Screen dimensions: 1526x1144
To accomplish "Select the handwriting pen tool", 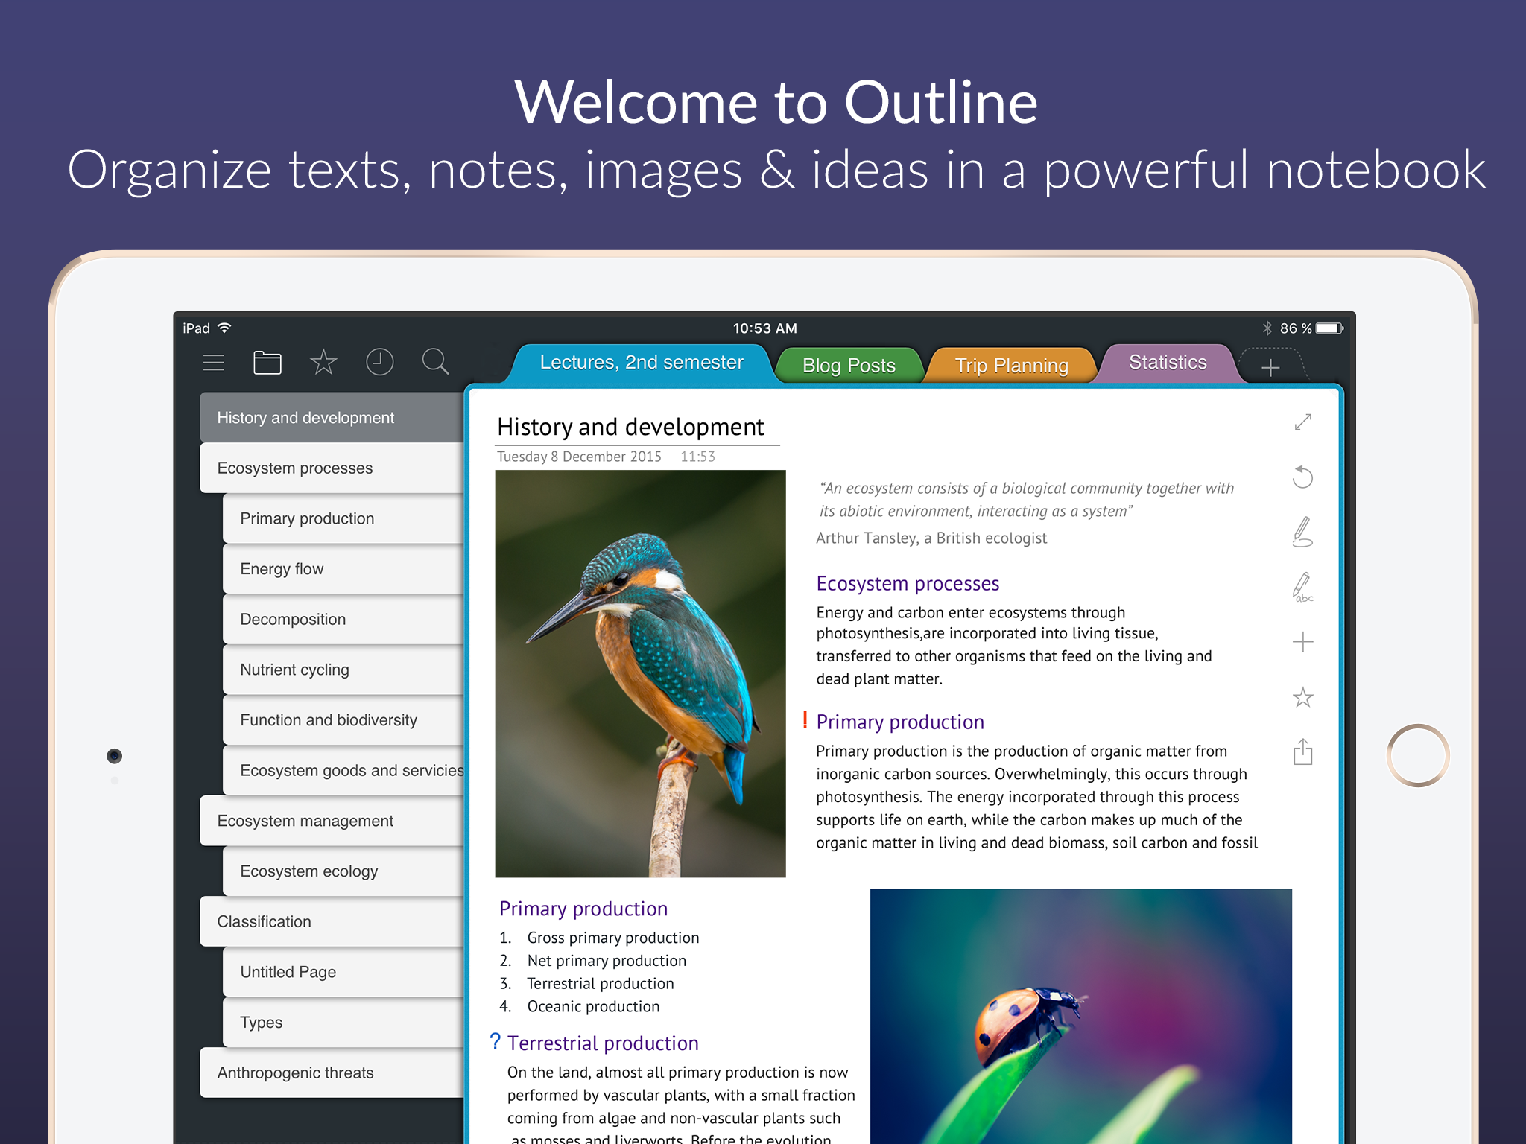I will coord(1302,532).
